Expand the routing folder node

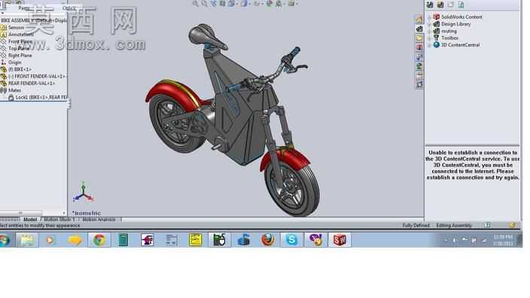(429, 31)
